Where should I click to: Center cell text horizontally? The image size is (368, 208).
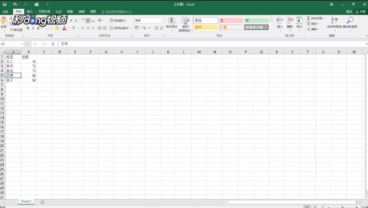point(88,28)
